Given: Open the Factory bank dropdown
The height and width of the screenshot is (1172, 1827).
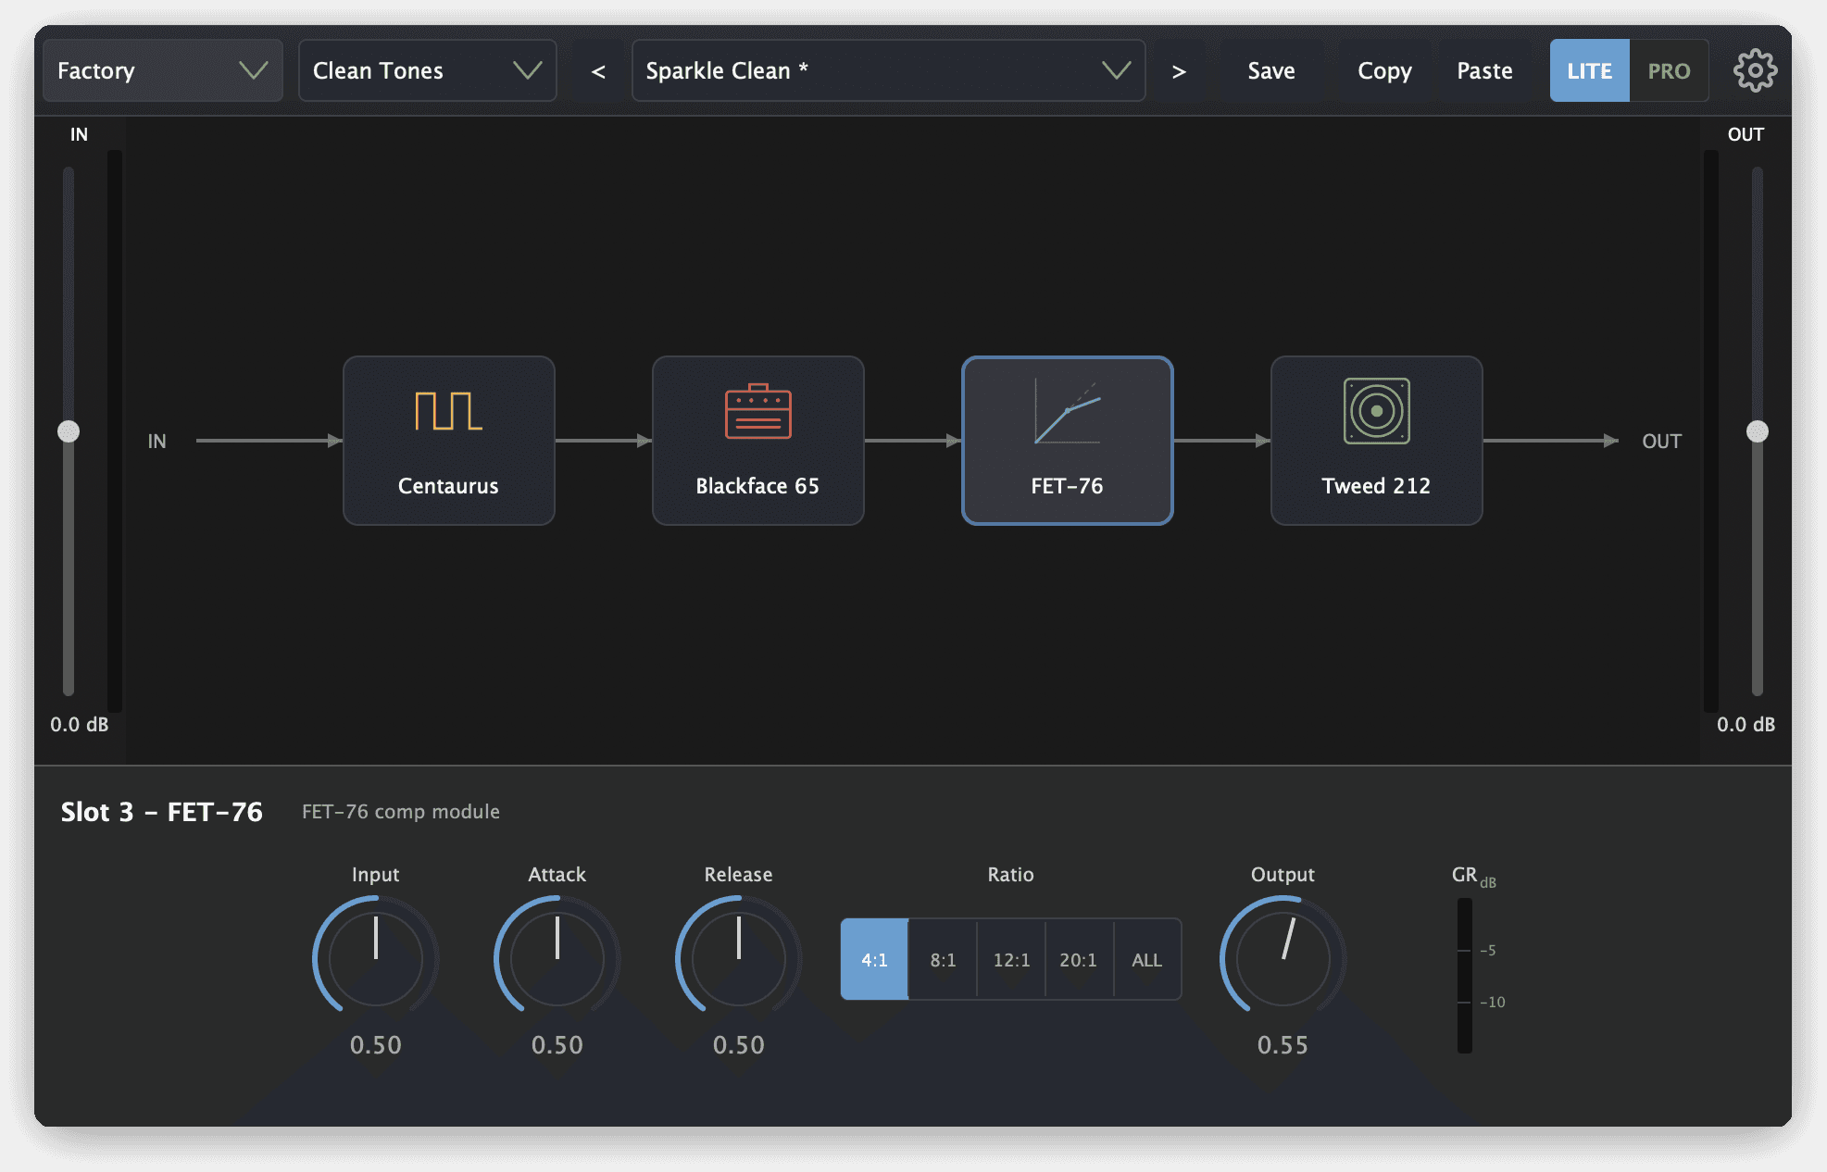Looking at the screenshot, I should click(x=163, y=70).
